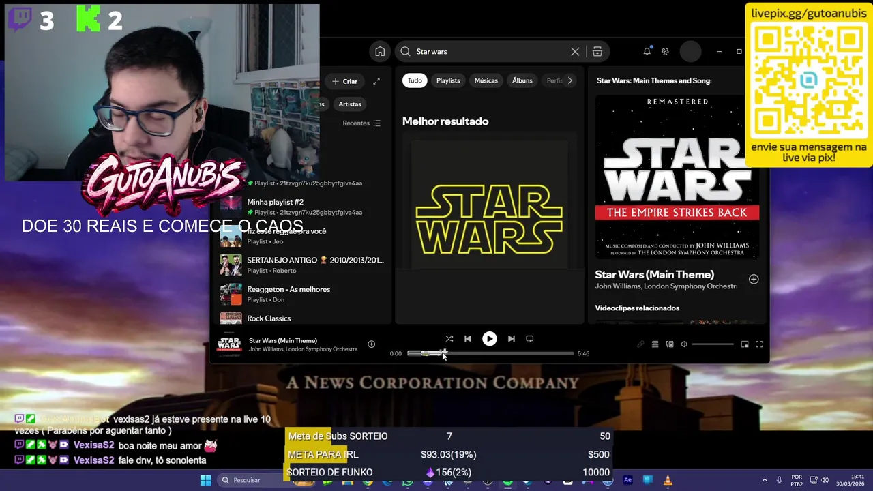Screen dimensions: 873x491
Task: Select the Músicas filter chip
Action: [486, 80]
